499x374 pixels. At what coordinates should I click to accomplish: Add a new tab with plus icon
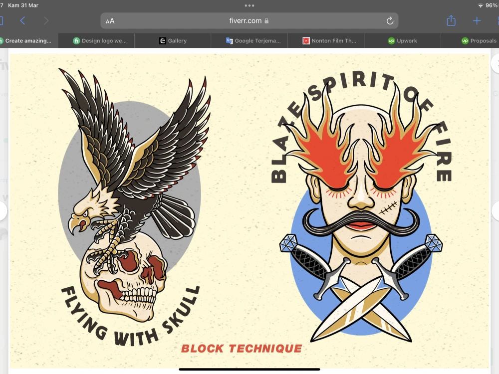click(477, 21)
